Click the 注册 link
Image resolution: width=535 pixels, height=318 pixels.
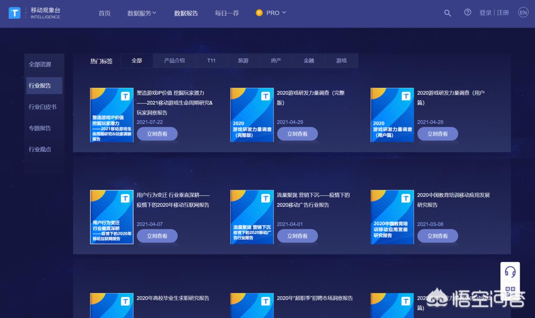(x=503, y=13)
